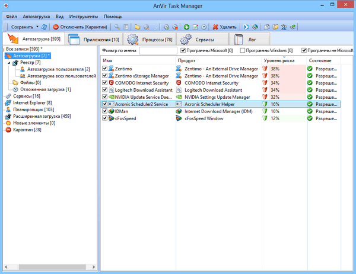Click the COMODO Internet Security shield icon

[110, 83]
